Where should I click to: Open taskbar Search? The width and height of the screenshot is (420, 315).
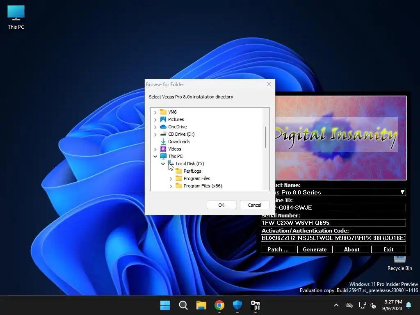tap(183, 305)
